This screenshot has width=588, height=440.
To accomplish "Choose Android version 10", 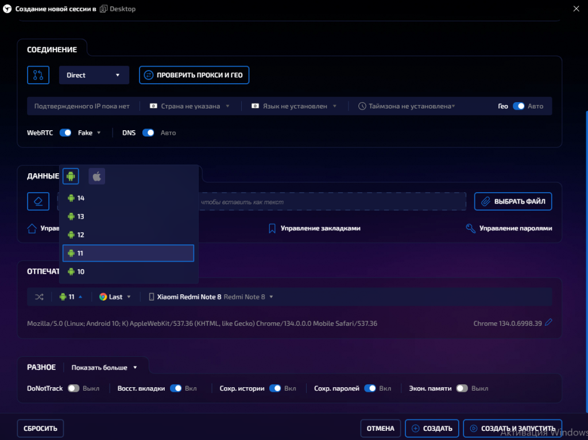I will 128,271.
